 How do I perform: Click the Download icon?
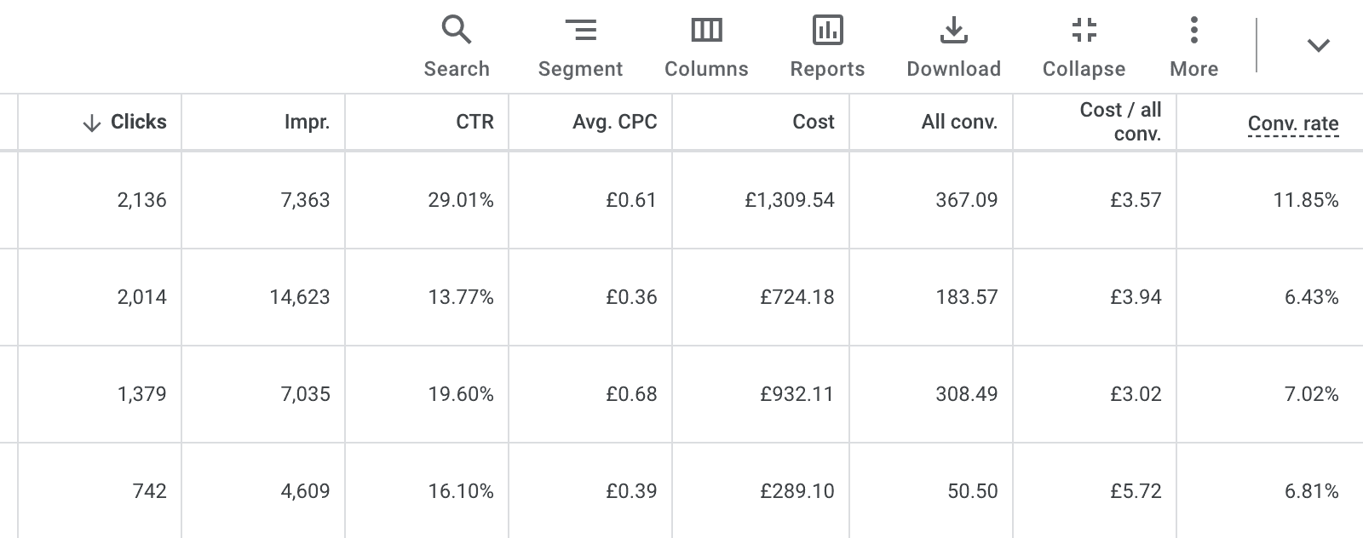click(953, 30)
